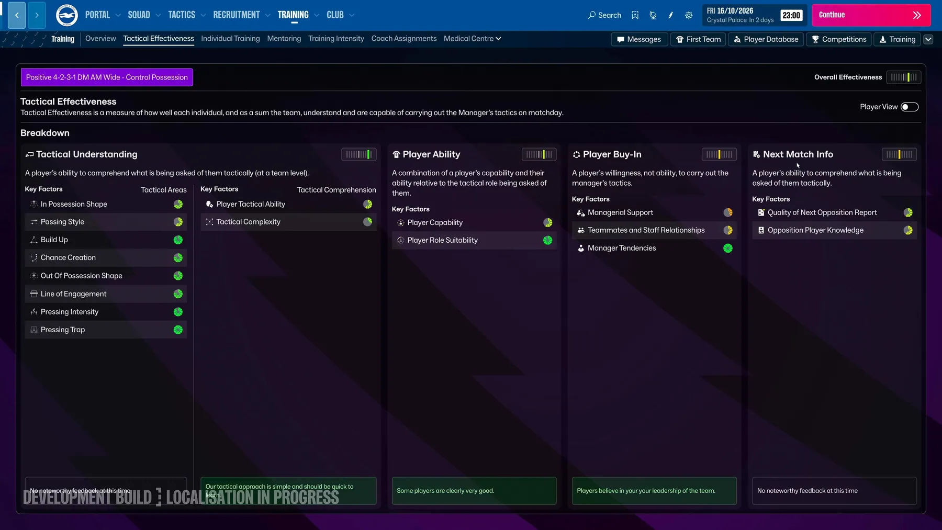This screenshot has height=530, width=942.
Task: Open the Training Intensity tab
Action: [336, 39]
